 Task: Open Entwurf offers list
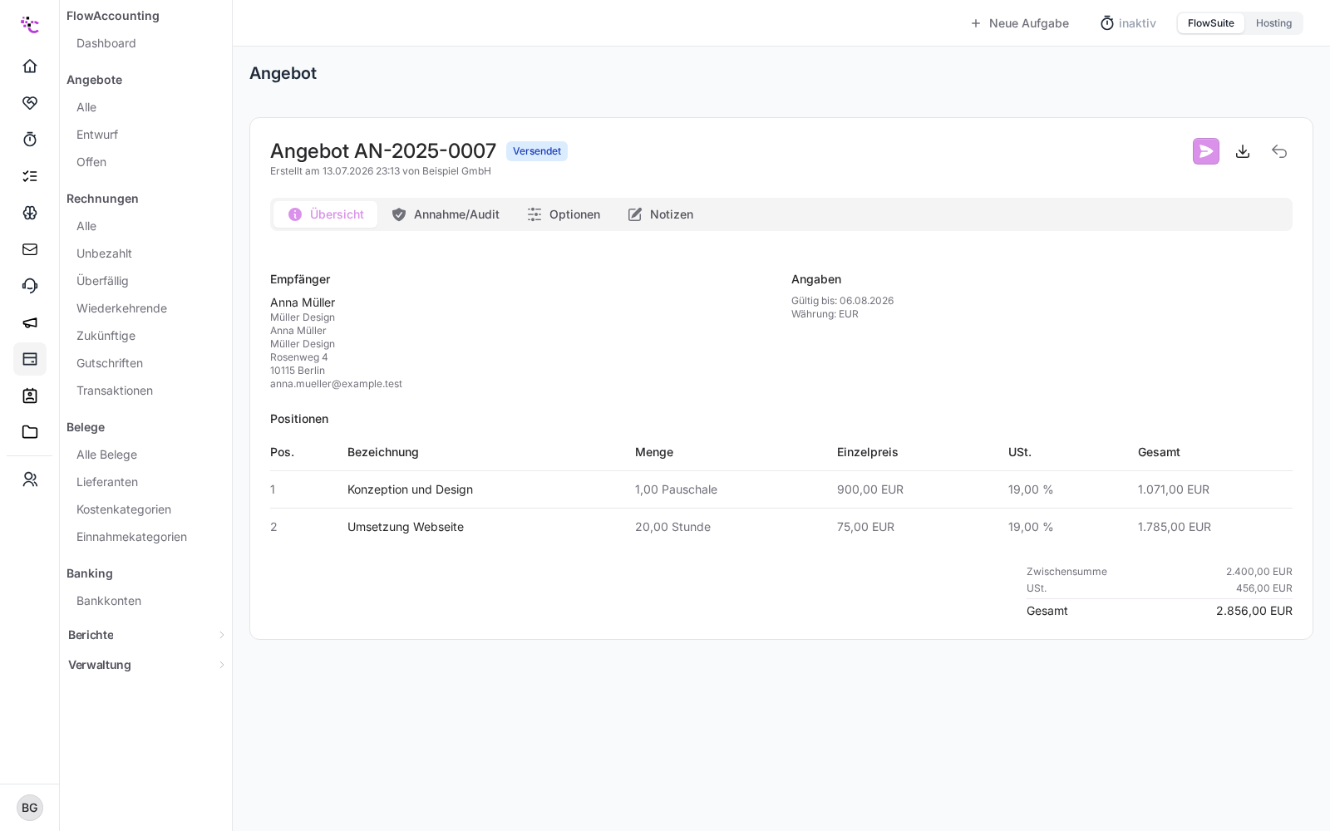click(x=97, y=135)
